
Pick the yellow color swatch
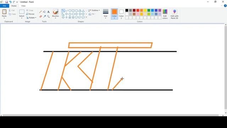coord(145,10)
